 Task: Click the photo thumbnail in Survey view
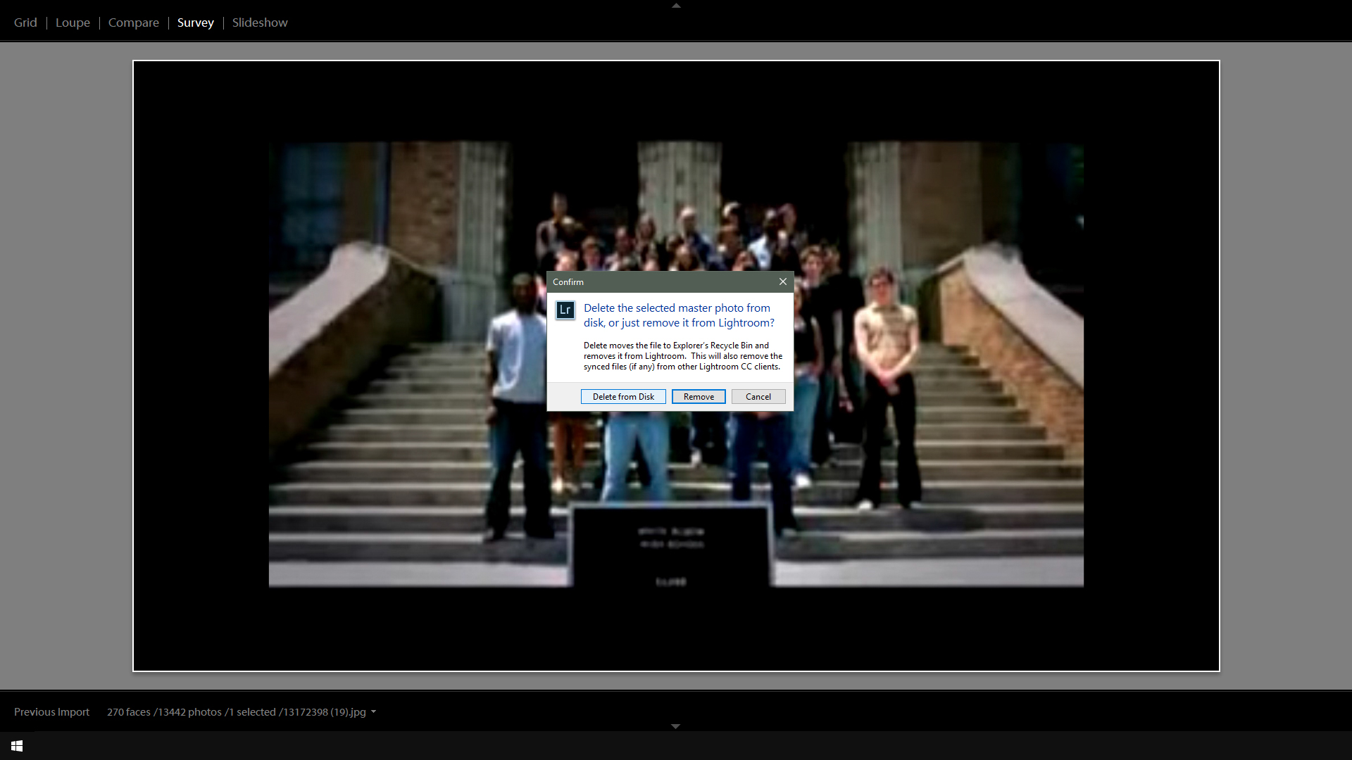676,366
